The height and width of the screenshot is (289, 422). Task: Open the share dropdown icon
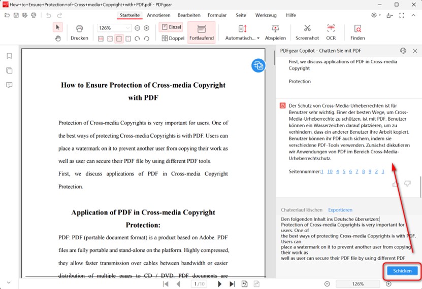coord(389,15)
